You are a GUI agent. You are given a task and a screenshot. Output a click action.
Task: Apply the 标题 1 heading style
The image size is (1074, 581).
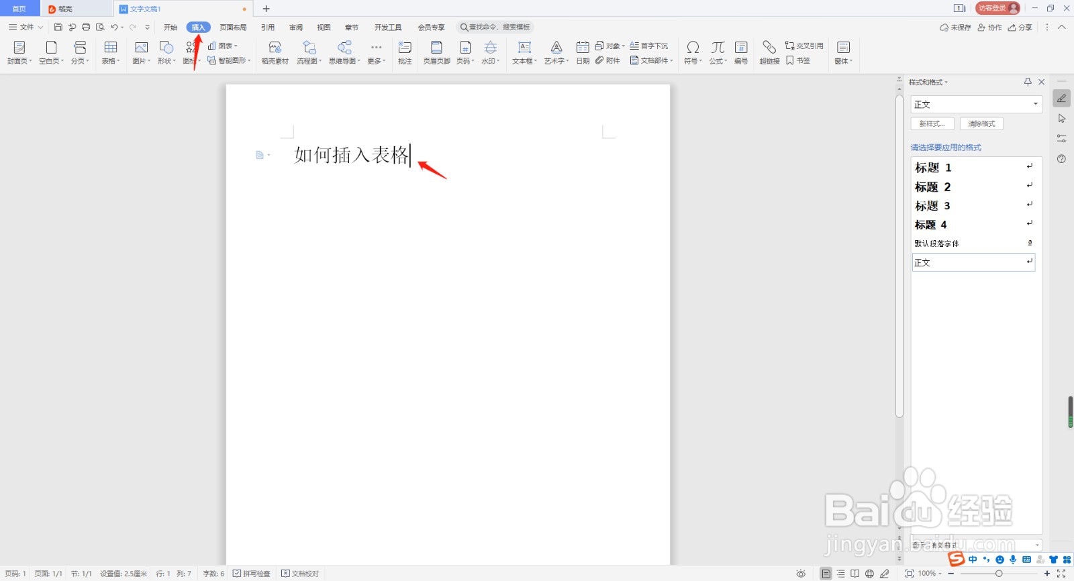click(973, 167)
